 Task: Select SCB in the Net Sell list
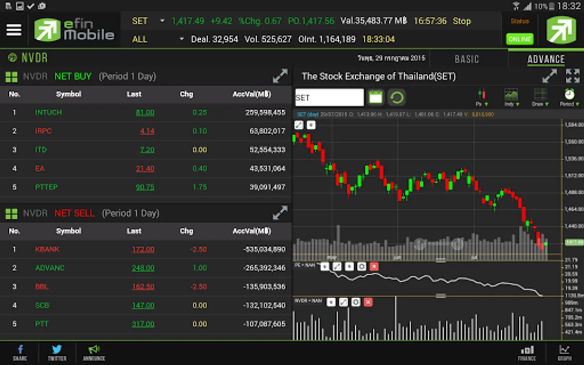(x=42, y=305)
